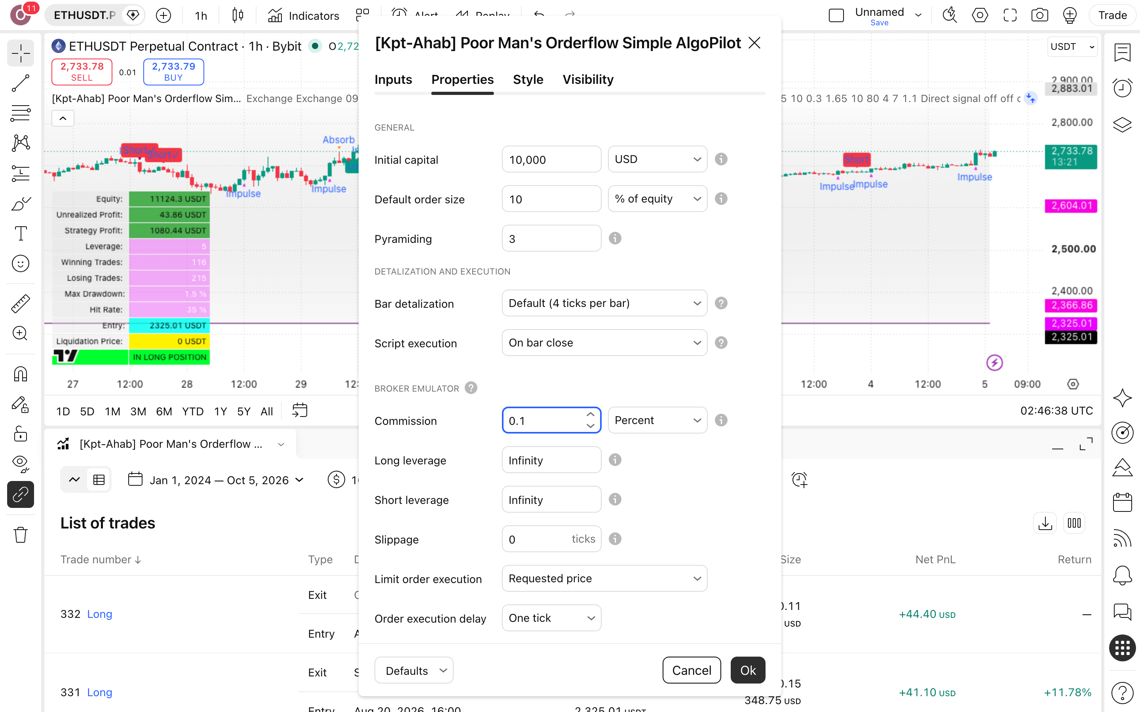The height and width of the screenshot is (712, 1140).
Task: Open the alerts clock panel
Action: point(1122,88)
